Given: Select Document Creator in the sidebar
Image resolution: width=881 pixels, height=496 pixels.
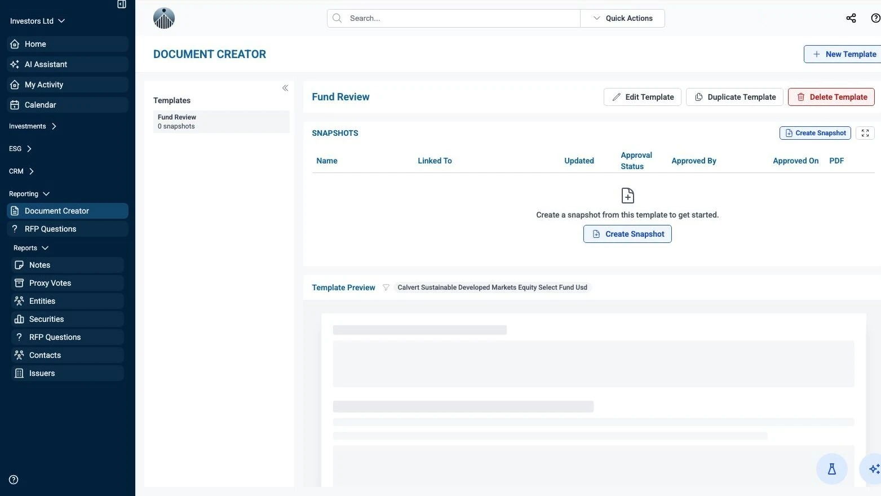Looking at the screenshot, I should pos(68,211).
